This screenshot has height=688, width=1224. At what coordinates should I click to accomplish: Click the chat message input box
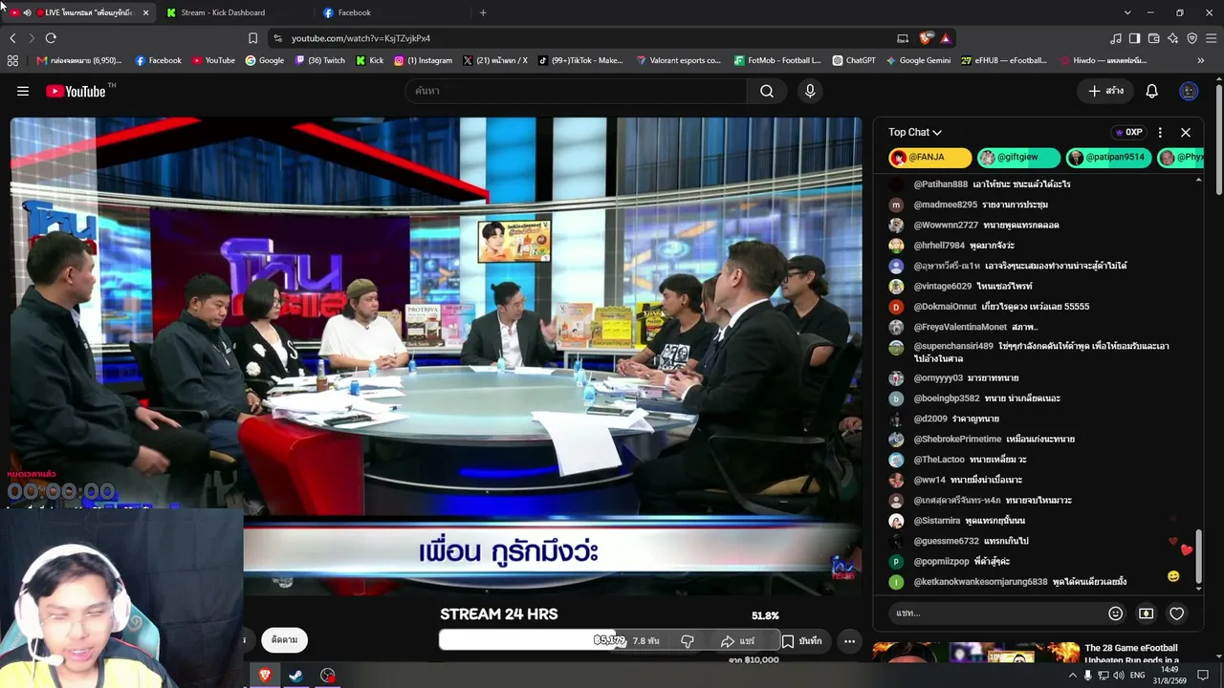pos(993,613)
